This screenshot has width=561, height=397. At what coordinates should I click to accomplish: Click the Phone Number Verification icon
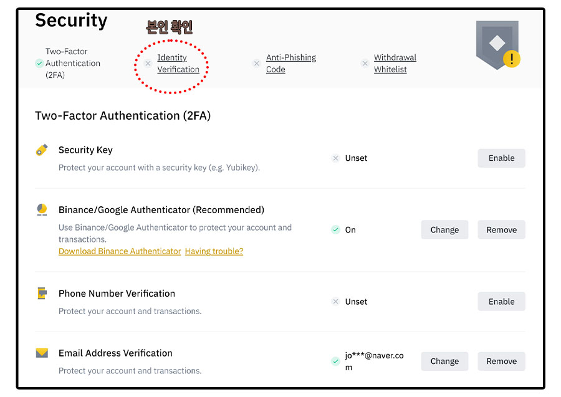(x=42, y=294)
